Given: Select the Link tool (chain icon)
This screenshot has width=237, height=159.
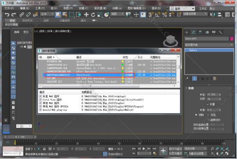Looking at the screenshot, I should pos(22,14).
